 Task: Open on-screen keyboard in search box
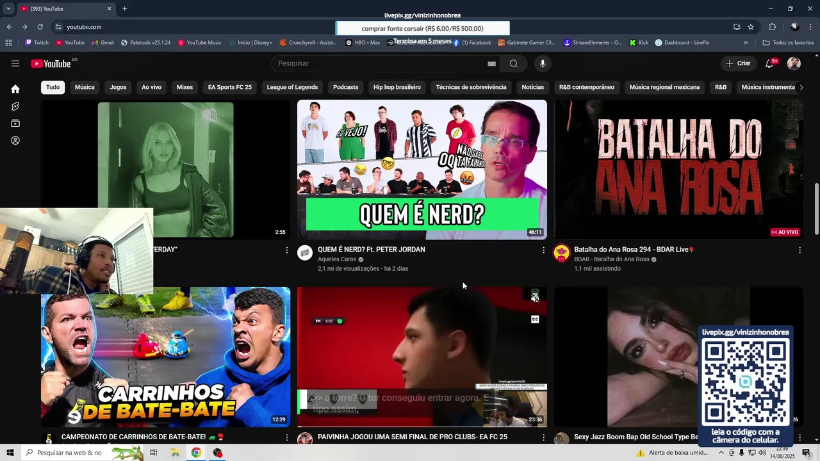492,63
